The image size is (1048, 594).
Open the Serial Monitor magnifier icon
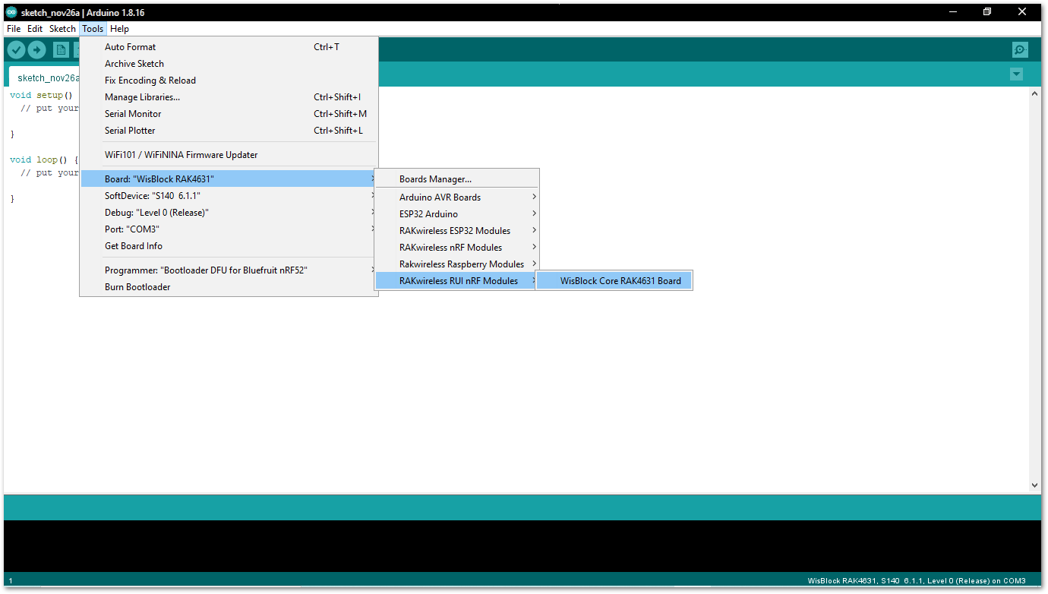[1020, 49]
